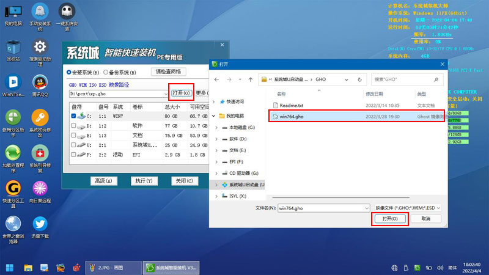The height and width of the screenshot is (275, 489).
Task: Open the 世界之窗浏览器 desktop icon
Action: click(x=13, y=230)
